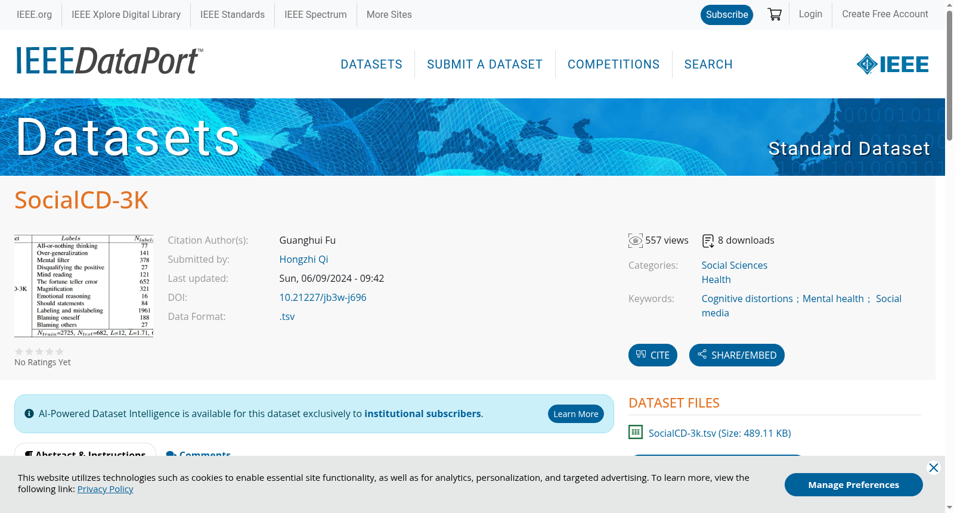Follow the DOI 10.21227/jb3w-j696 link
This screenshot has width=954, height=513.
pyautogui.click(x=323, y=297)
